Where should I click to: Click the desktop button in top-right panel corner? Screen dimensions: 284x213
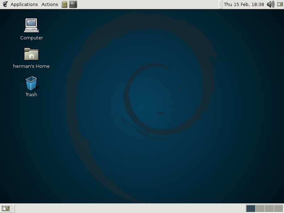[x=279, y=5]
